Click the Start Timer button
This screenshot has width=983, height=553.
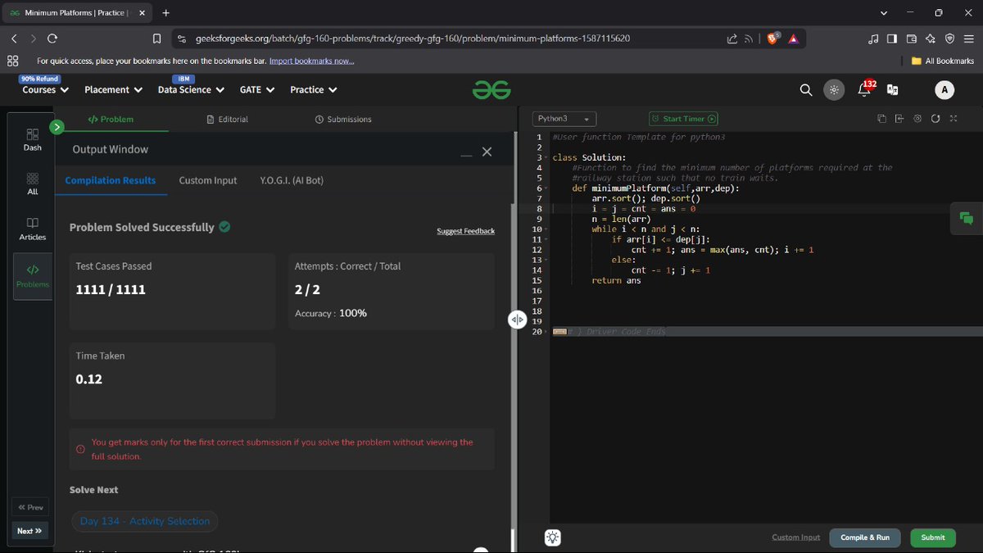coord(684,119)
